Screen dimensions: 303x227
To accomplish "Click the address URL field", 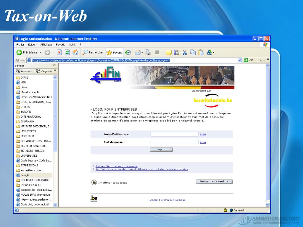I will point(135,60).
